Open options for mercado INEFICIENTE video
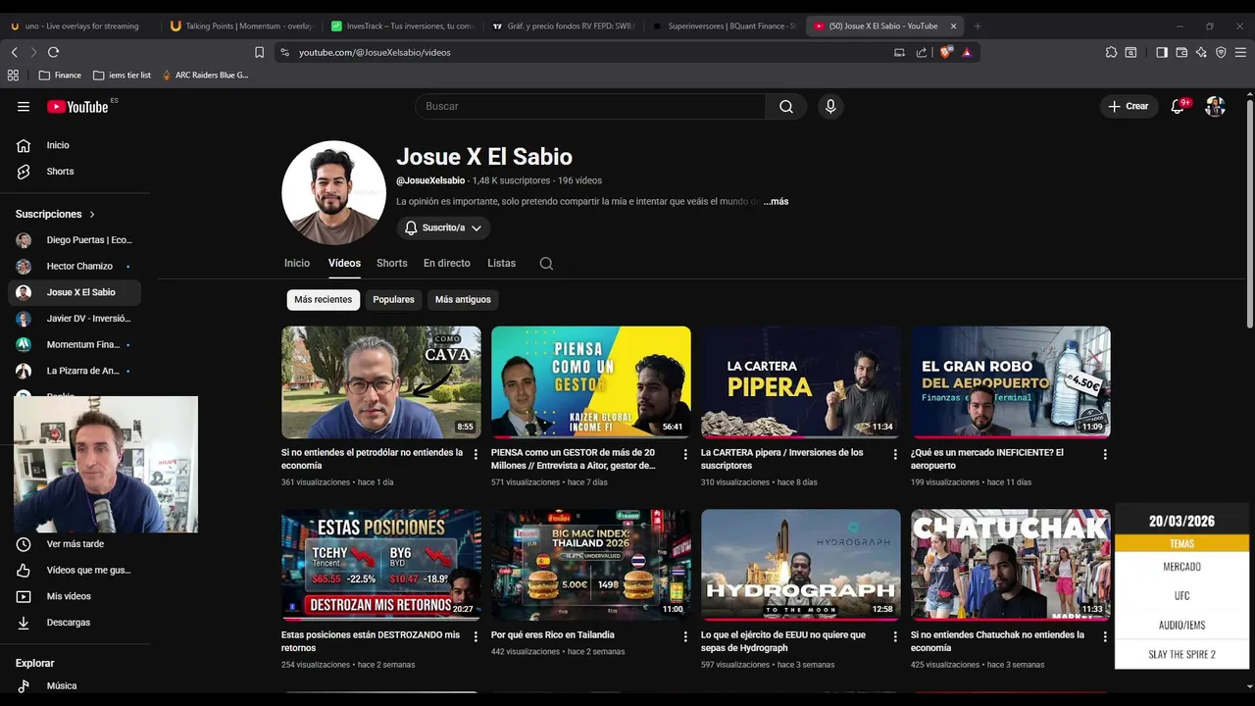 [1105, 454]
